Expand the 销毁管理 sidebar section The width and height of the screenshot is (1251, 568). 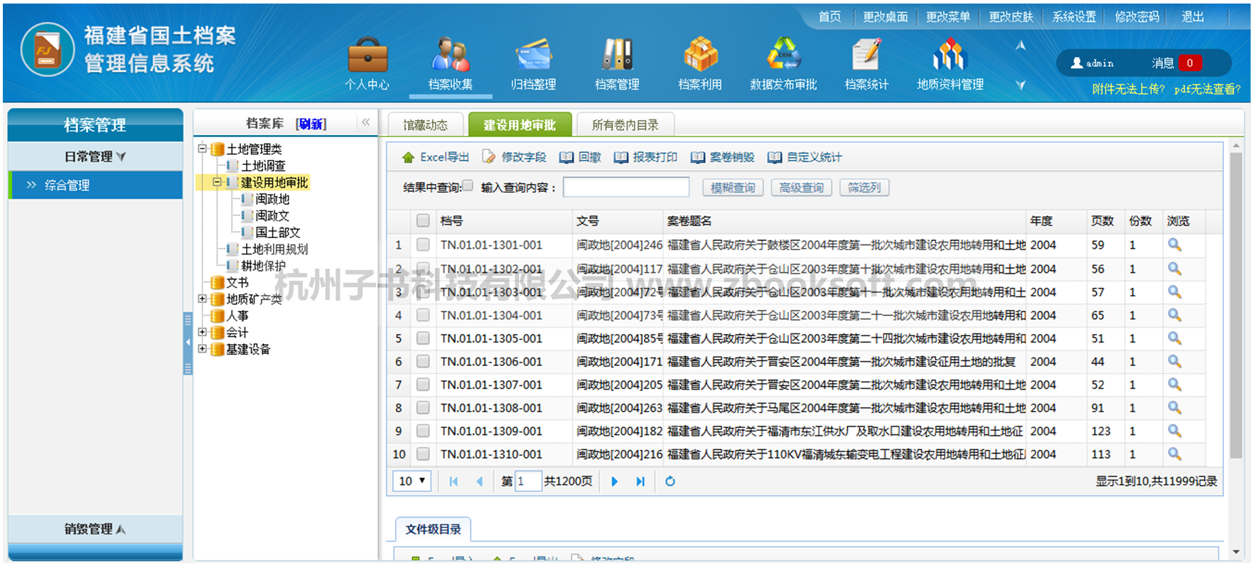point(95,529)
